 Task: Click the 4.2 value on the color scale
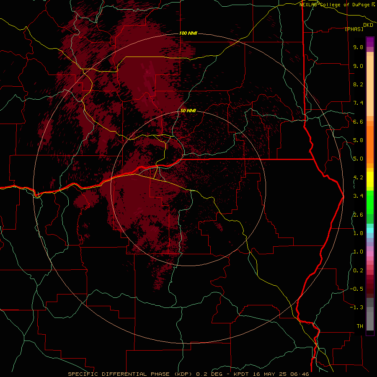(358, 178)
